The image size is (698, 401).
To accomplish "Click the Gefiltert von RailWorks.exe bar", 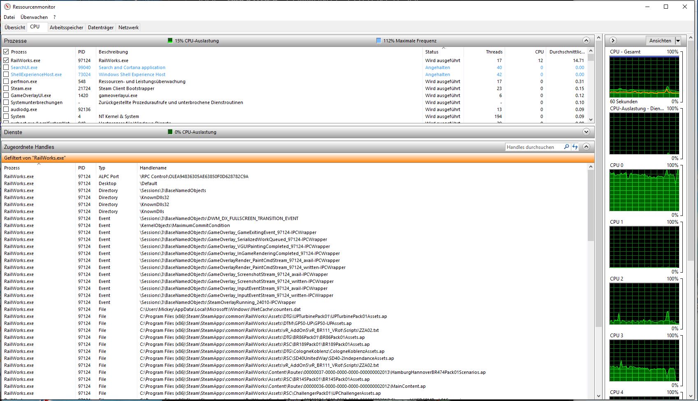I will [298, 158].
